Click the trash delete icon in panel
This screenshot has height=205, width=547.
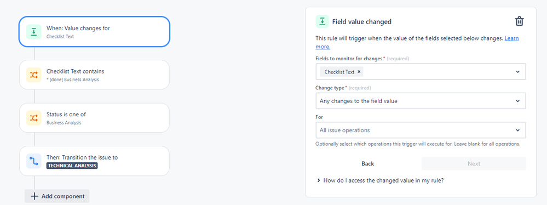click(520, 21)
